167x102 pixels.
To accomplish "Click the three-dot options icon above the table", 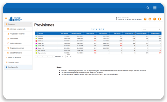I will (x=37, y=29).
